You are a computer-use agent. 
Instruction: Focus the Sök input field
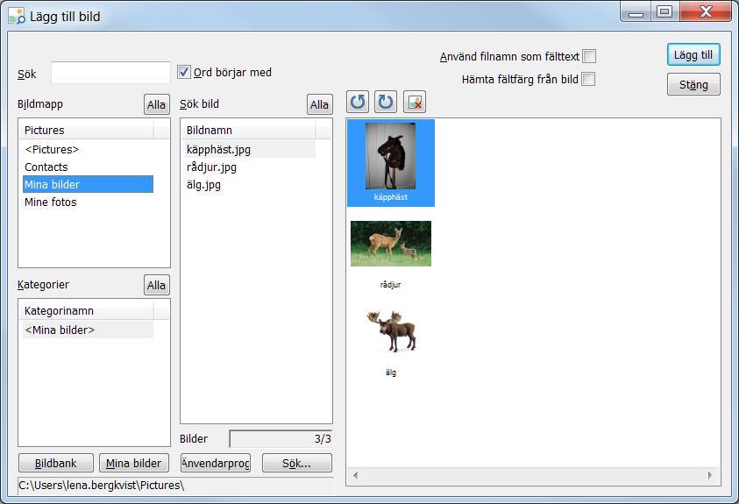tap(110, 73)
